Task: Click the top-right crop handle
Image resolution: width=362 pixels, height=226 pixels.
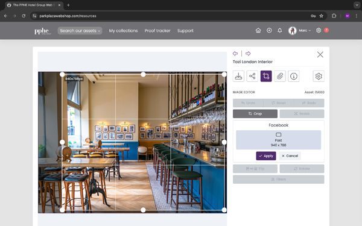Action: 224,75
